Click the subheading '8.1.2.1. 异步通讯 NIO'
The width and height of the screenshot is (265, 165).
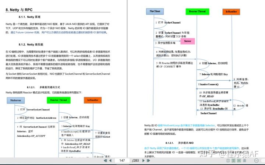pyautogui.click(x=180, y=143)
